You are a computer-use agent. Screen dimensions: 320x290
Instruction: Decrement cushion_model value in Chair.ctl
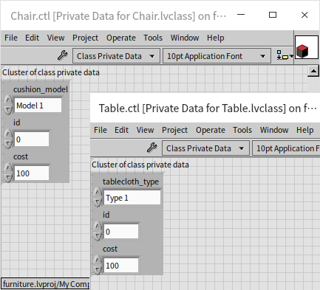8,110
